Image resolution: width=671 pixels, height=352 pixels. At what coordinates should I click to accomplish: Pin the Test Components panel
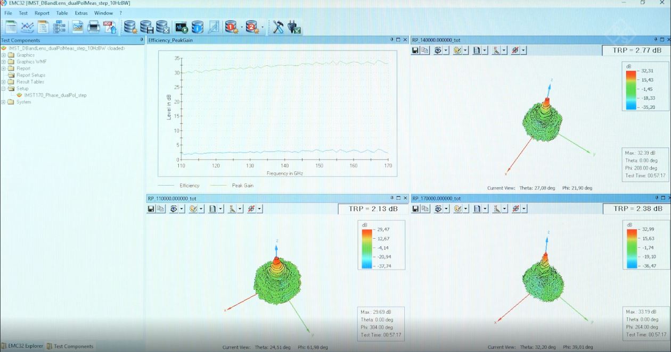click(141, 40)
